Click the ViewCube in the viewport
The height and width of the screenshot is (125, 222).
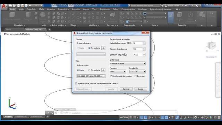point(212,45)
